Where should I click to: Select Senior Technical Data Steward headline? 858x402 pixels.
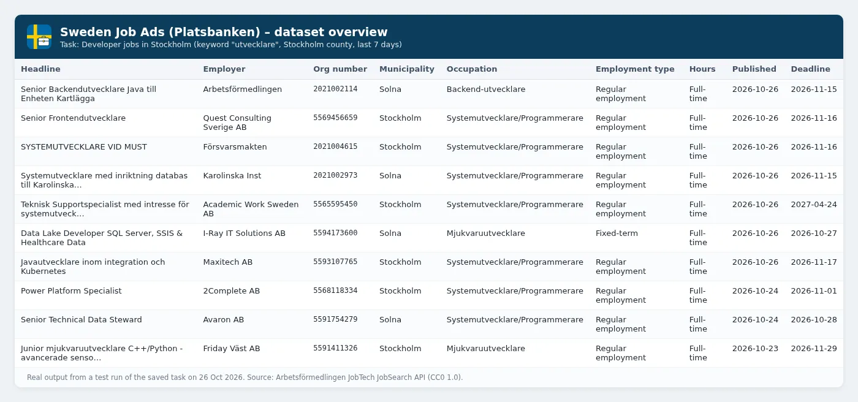[x=82, y=320]
